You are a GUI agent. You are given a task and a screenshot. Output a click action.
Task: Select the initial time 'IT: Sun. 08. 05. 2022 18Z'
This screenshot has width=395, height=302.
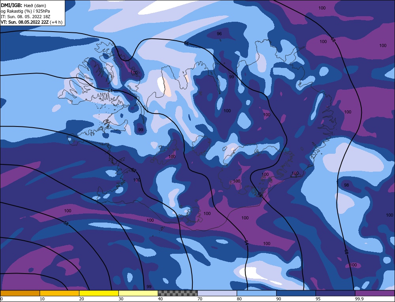point(25,17)
